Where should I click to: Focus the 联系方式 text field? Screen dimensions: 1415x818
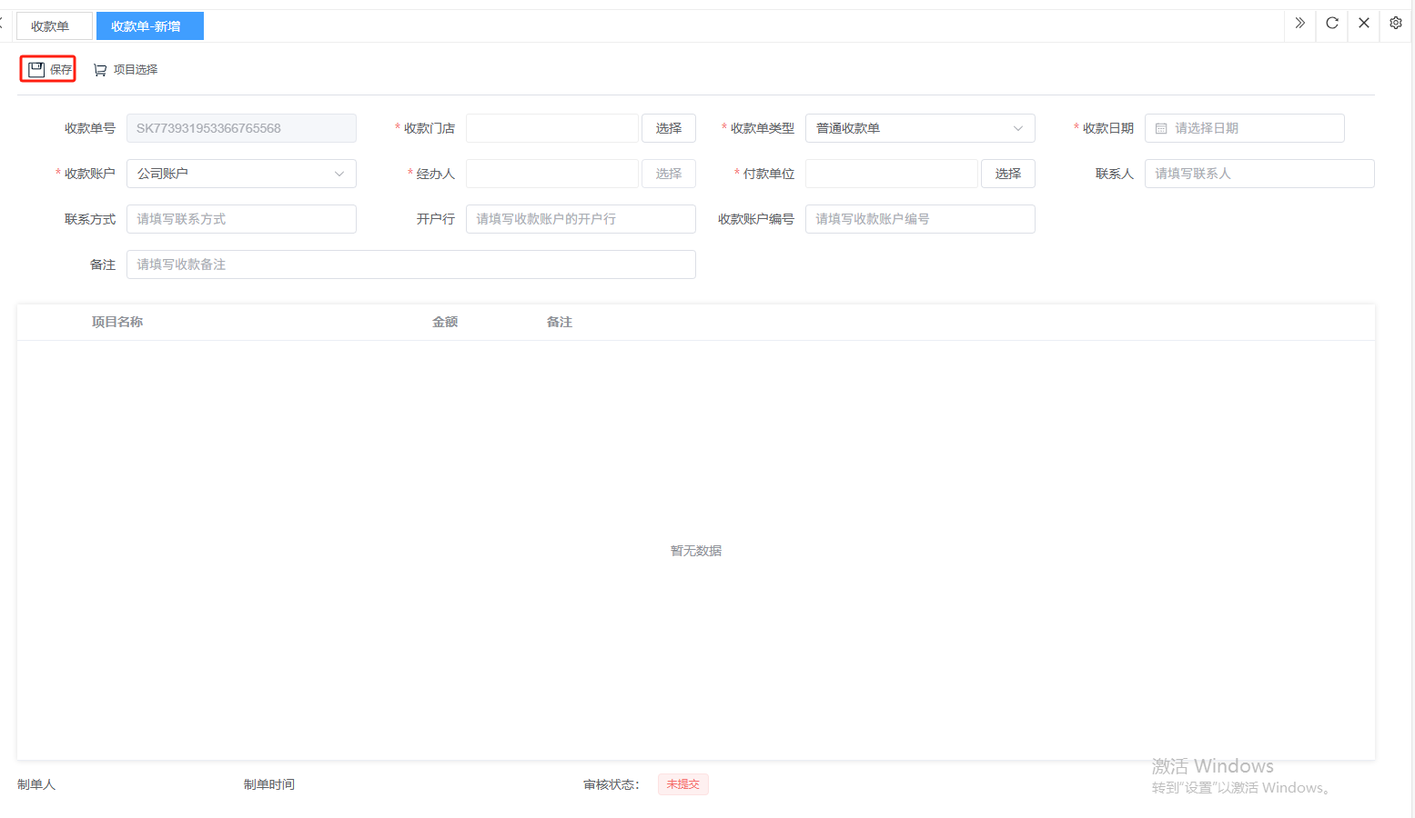click(240, 219)
